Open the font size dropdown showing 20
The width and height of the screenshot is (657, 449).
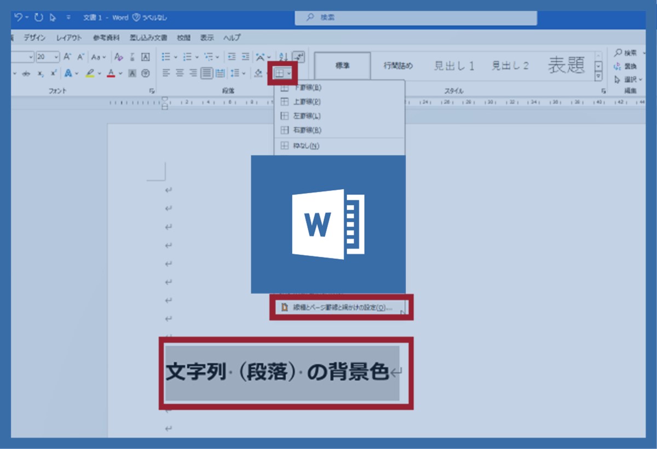56,57
